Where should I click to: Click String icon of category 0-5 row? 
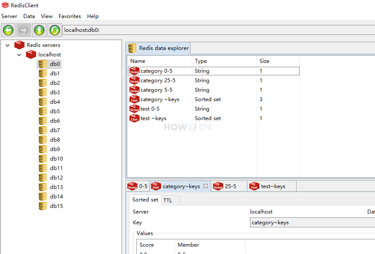(134, 71)
